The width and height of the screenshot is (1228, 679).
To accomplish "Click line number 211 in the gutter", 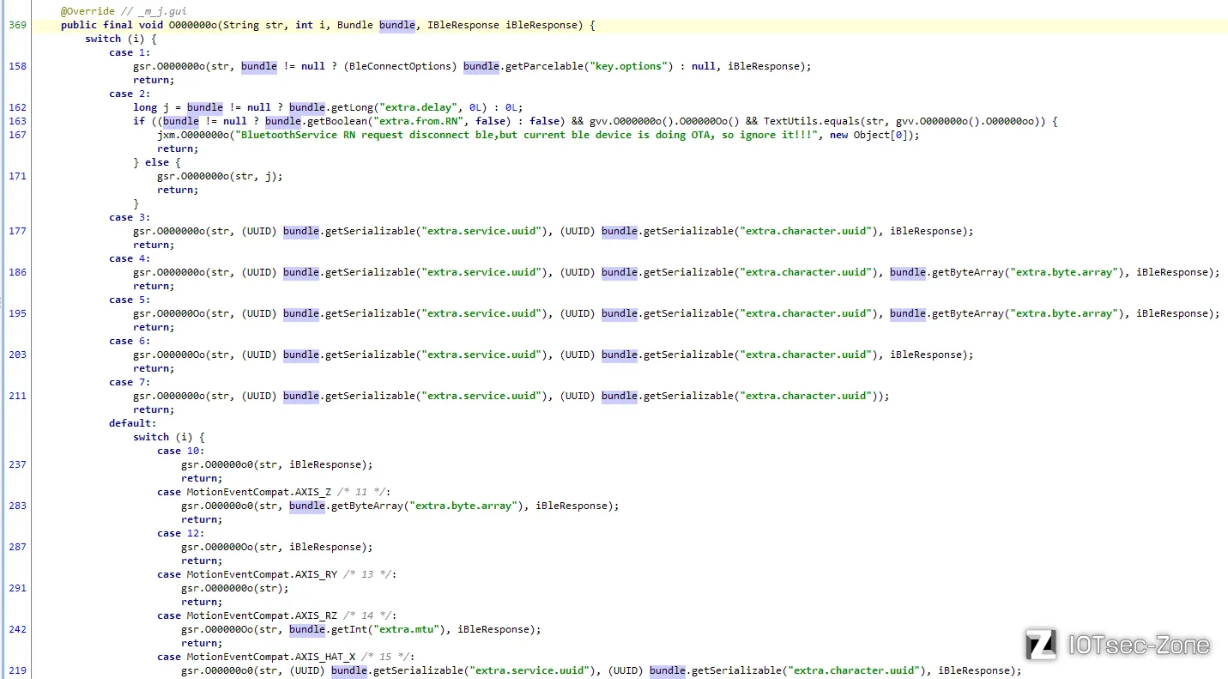I will tap(17, 396).
